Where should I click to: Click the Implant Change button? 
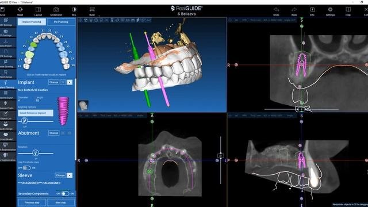coord(53,82)
